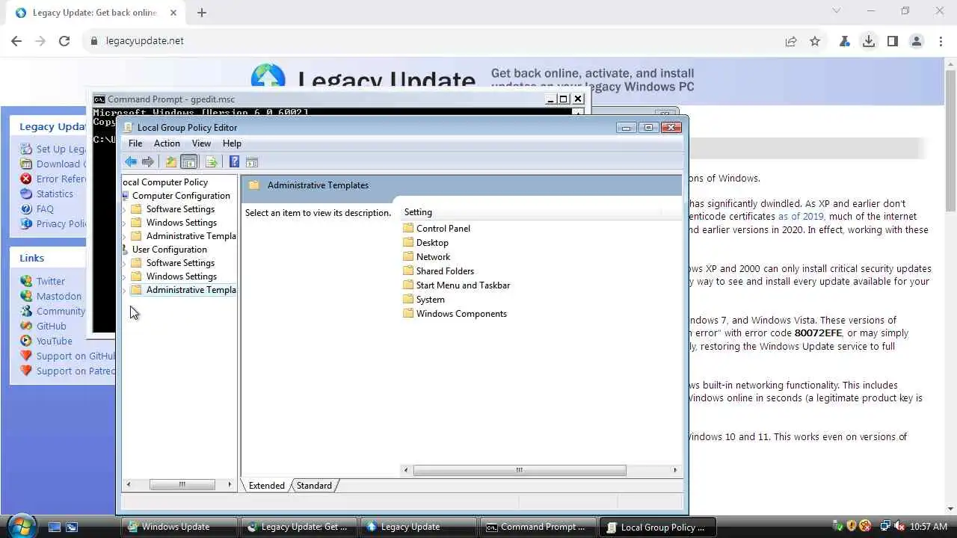Toggle the Show/Hide Console Tree toolbar icon
The height and width of the screenshot is (538, 957).
tap(189, 162)
